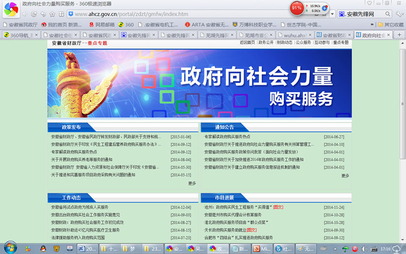The width and height of the screenshot is (406, 254).
Task: Open the 政务公开 navigation link
Action: tap(265, 43)
